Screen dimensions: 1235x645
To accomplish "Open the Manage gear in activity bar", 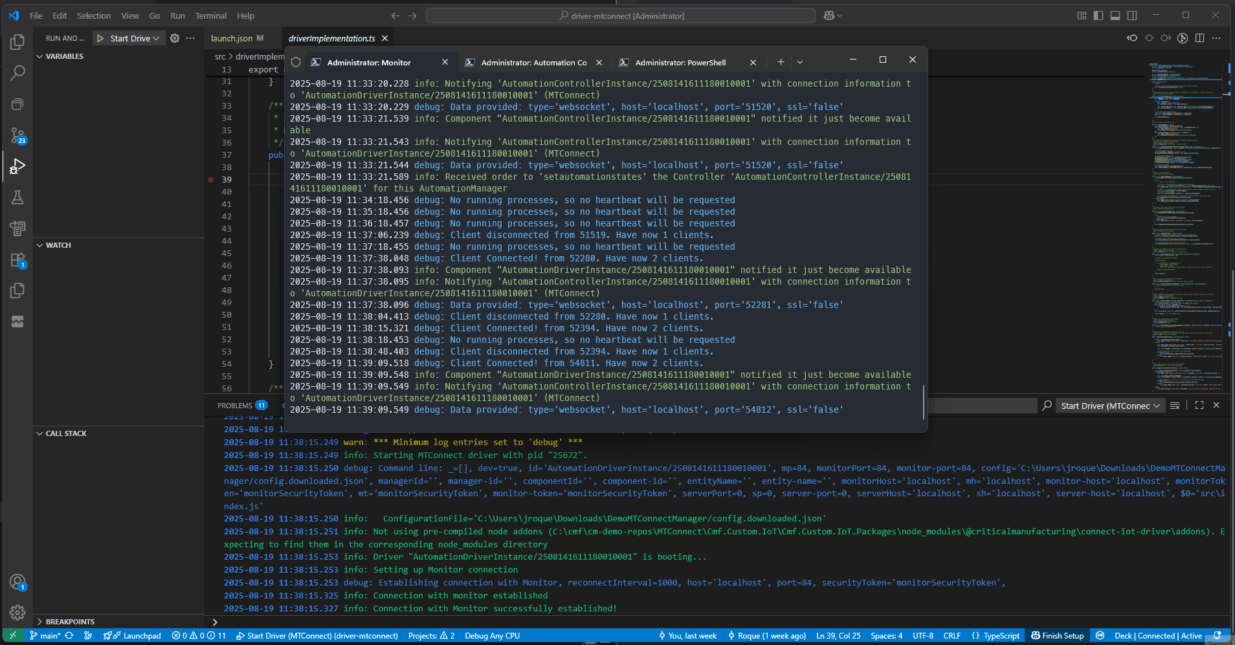I will [17, 612].
